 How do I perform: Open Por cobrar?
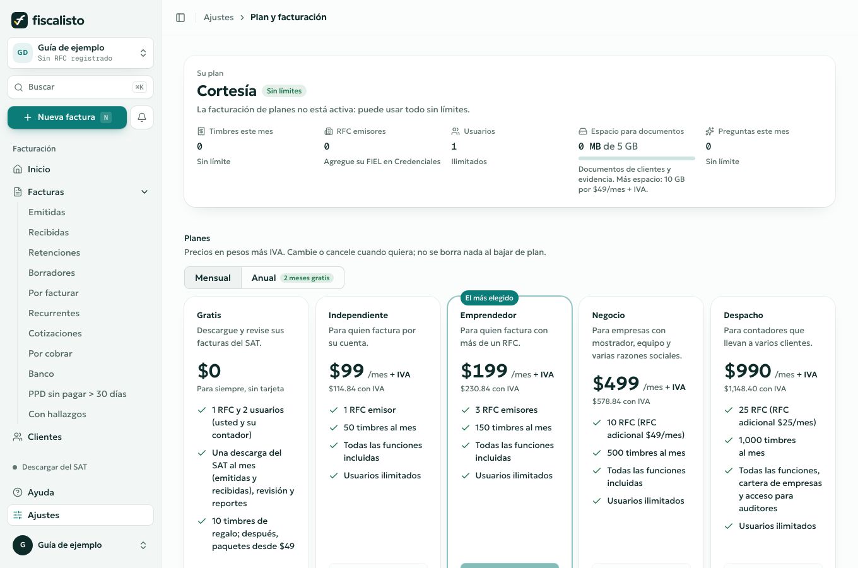50,353
